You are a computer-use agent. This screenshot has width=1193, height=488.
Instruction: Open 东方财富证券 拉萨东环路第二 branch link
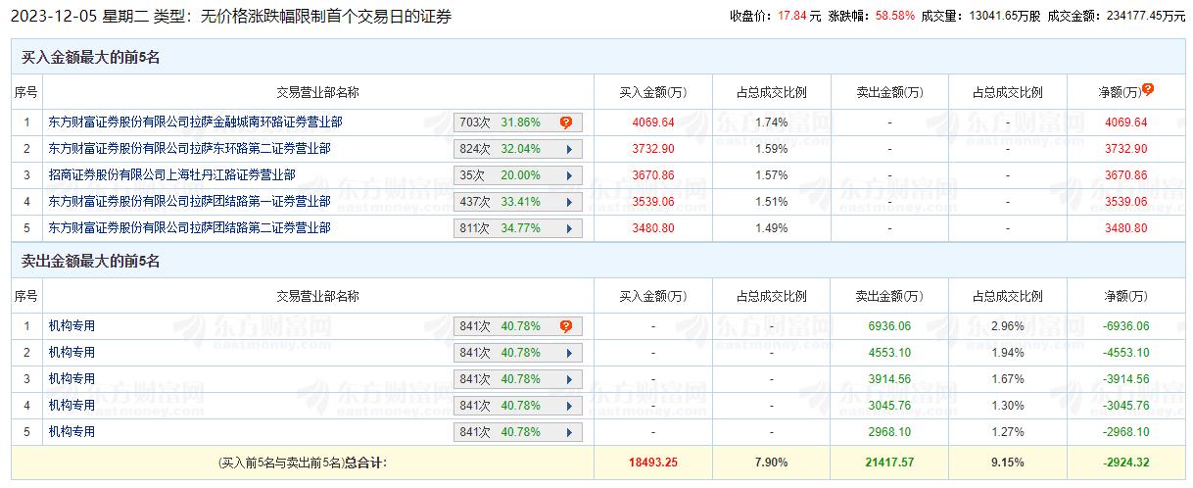point(189,149)
